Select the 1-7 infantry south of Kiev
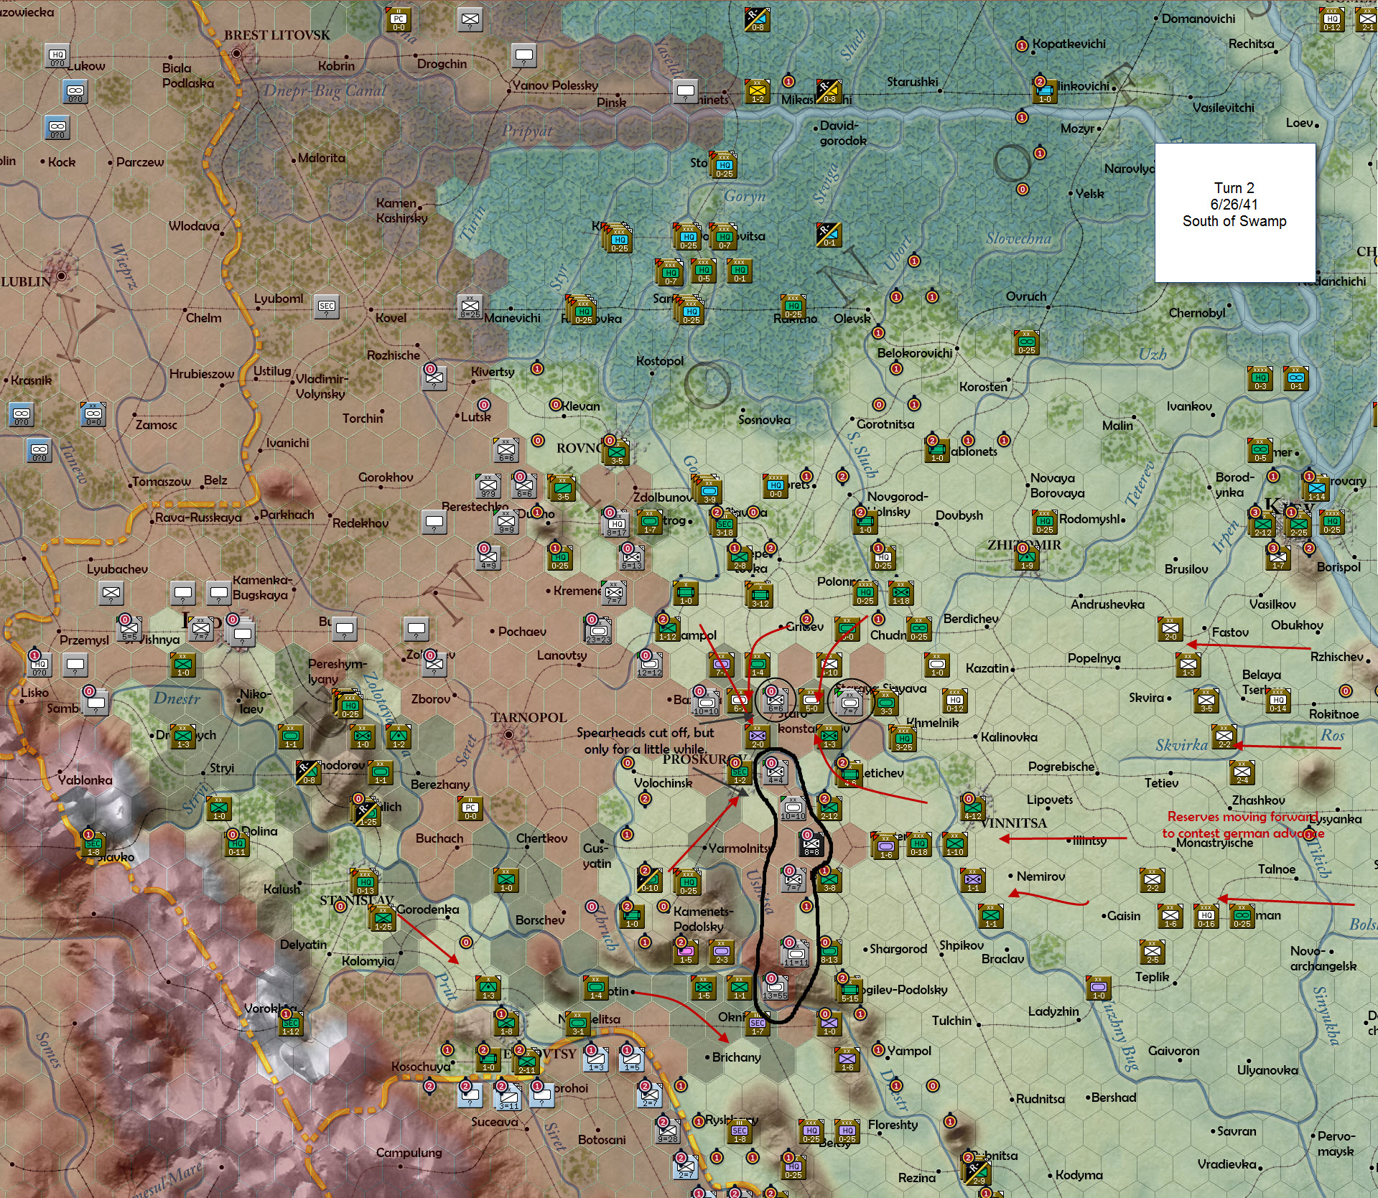This screenshot has height=1198, width=1378. click(x=1278, y=558)
